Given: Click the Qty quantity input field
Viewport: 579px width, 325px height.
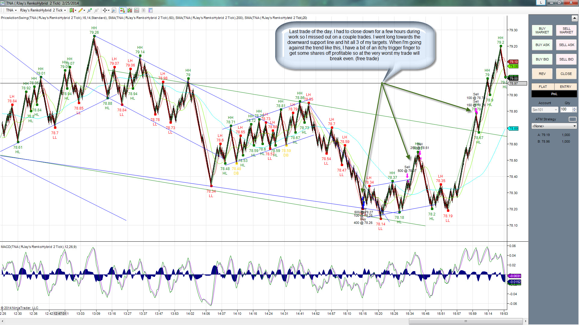Looking at the screenshot, I should click(566, 110).
